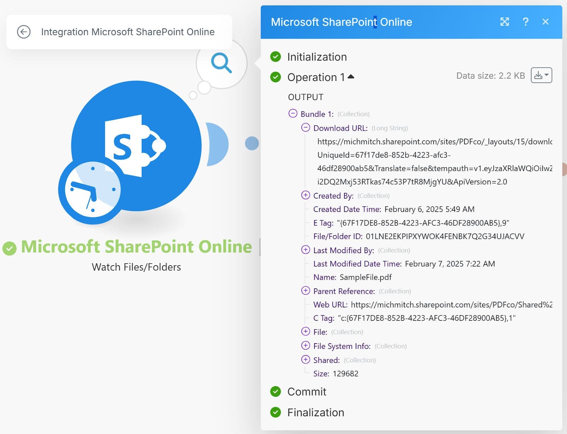Collapse the Bundle 1 collection
This screenshot has height=434, width=567.
point(293,113)
